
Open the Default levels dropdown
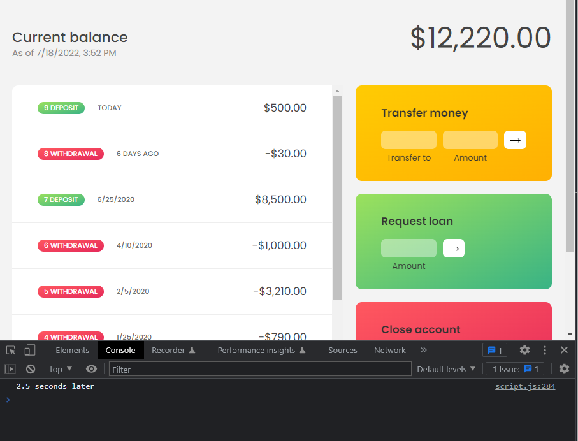click(446, 369)
